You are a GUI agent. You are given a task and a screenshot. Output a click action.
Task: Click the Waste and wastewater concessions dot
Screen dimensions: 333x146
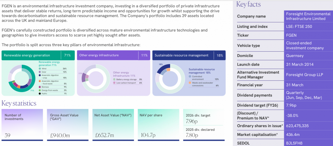190,83
